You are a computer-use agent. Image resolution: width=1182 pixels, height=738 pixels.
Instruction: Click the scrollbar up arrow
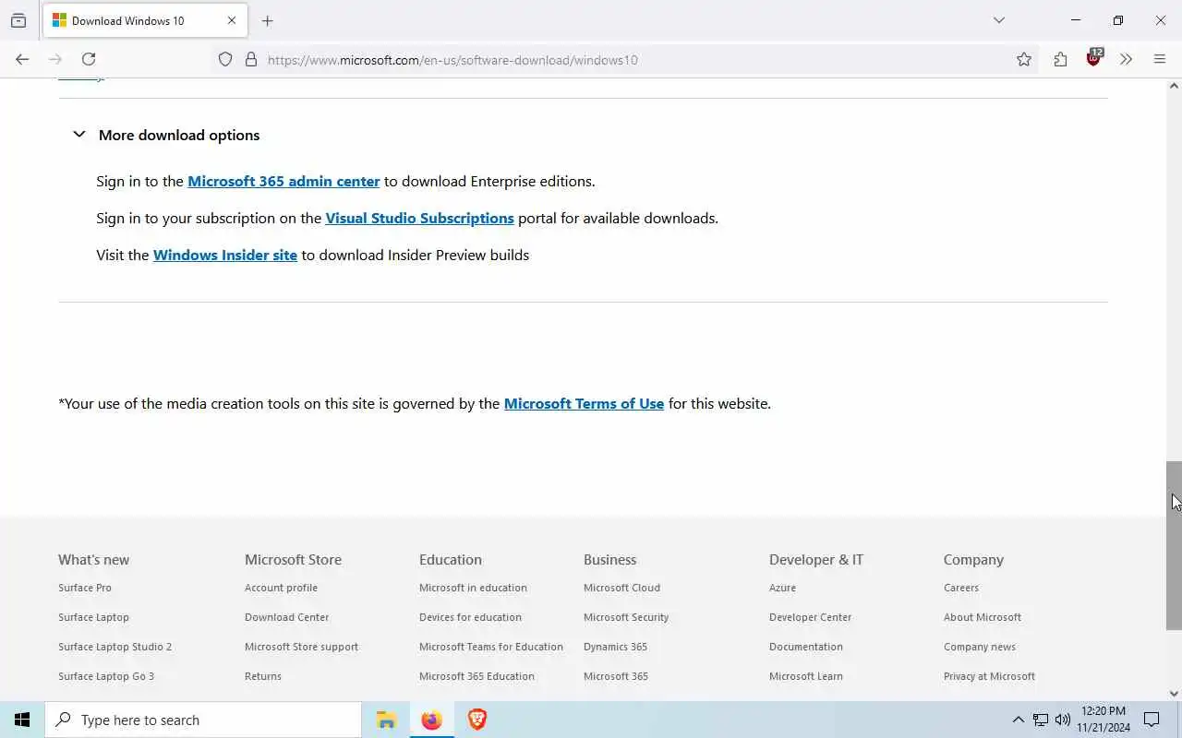click(x=1174, y=86)
